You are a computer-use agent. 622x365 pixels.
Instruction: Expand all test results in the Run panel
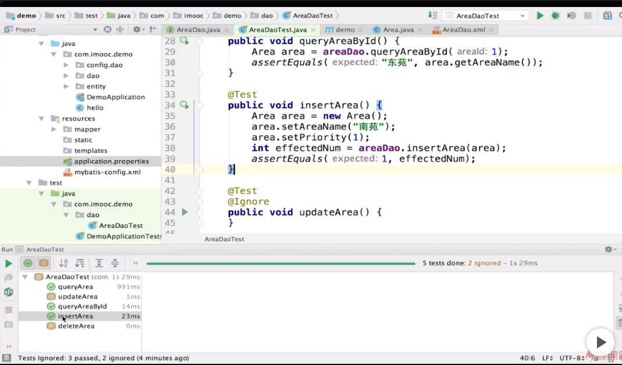coord(99,263)
